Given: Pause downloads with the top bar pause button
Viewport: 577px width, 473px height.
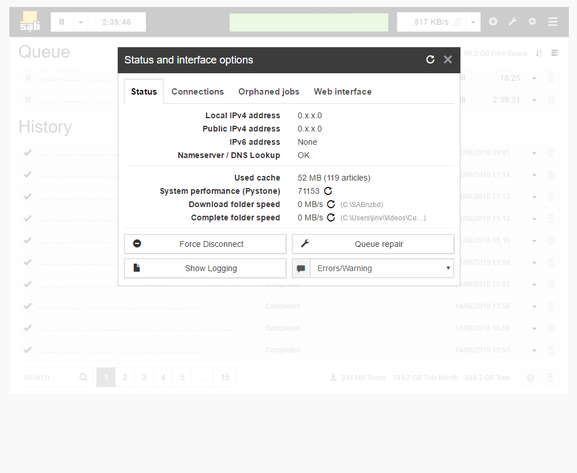Looking at the screenshot, I should [x=62, y=22].
